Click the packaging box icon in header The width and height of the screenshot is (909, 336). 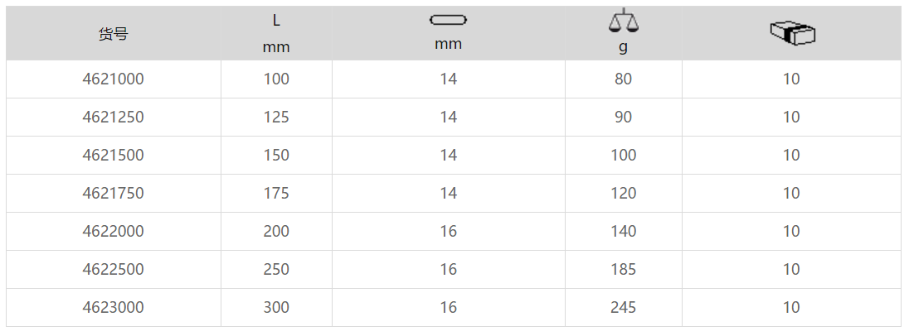point(792,33)
